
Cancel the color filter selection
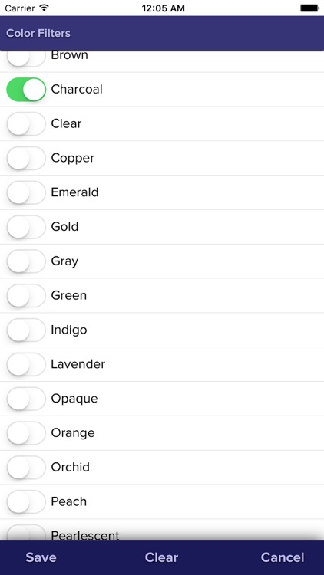(x=283, y=557)
